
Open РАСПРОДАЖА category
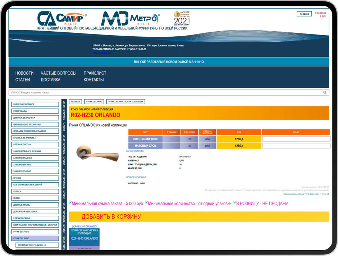pos(35,111)
